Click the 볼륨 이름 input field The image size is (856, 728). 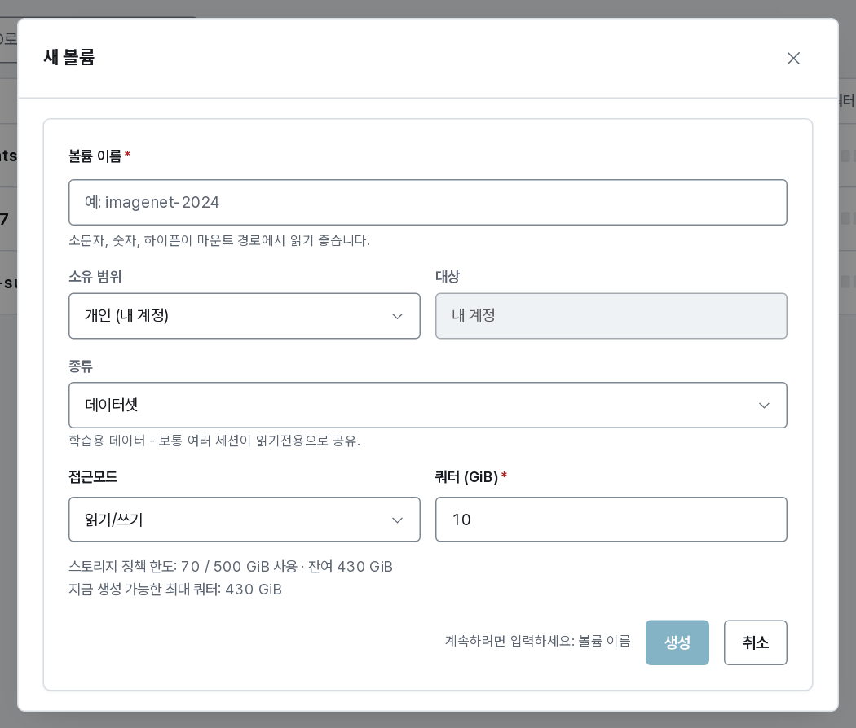427,202
